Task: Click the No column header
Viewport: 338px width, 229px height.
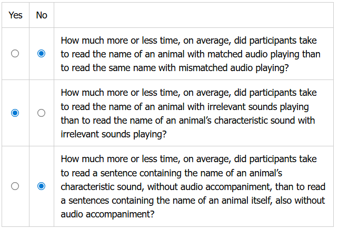Action: coord(42,15)
